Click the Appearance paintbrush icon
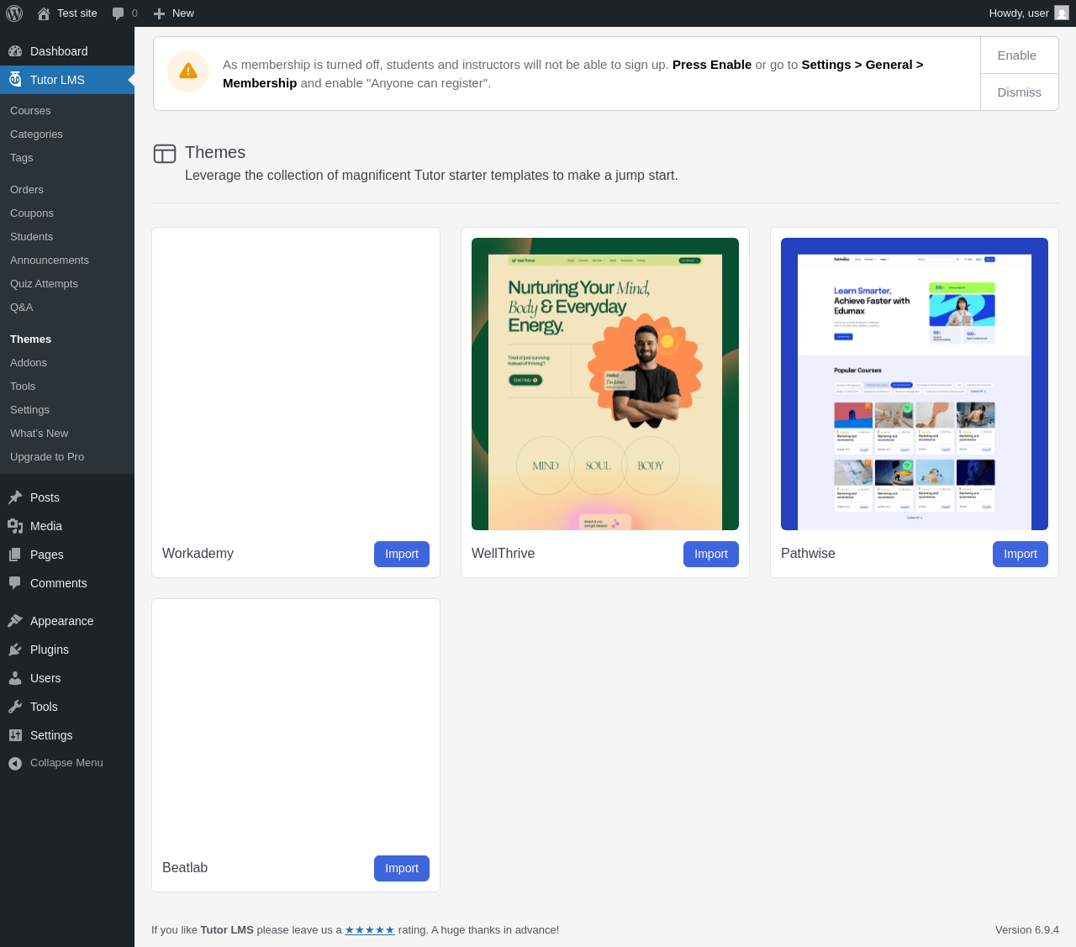This screenshot has width=1076, height=947. pyautogui.click(x=15, y=621)
